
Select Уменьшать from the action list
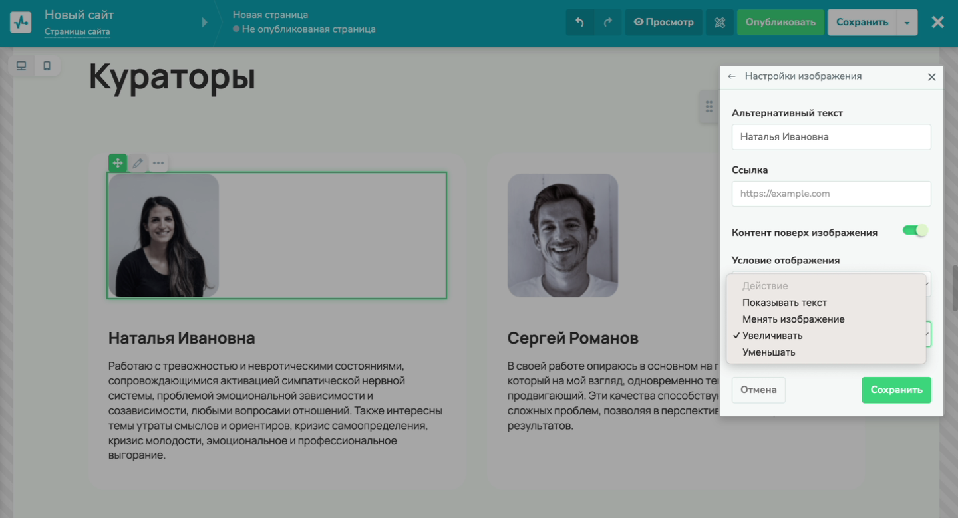coord(768,352)
